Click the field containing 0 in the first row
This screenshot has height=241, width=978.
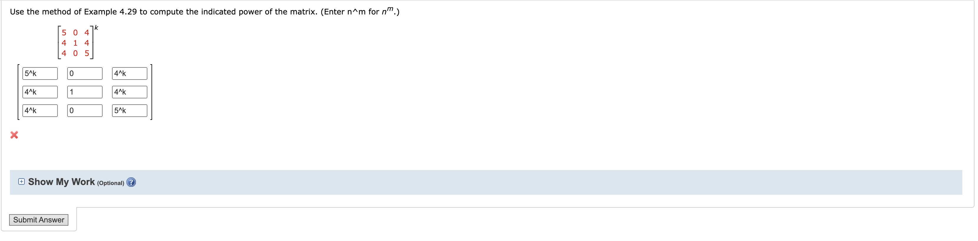click(x=84, y=73)
